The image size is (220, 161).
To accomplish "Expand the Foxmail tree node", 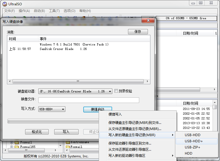I will coord(11,143).
